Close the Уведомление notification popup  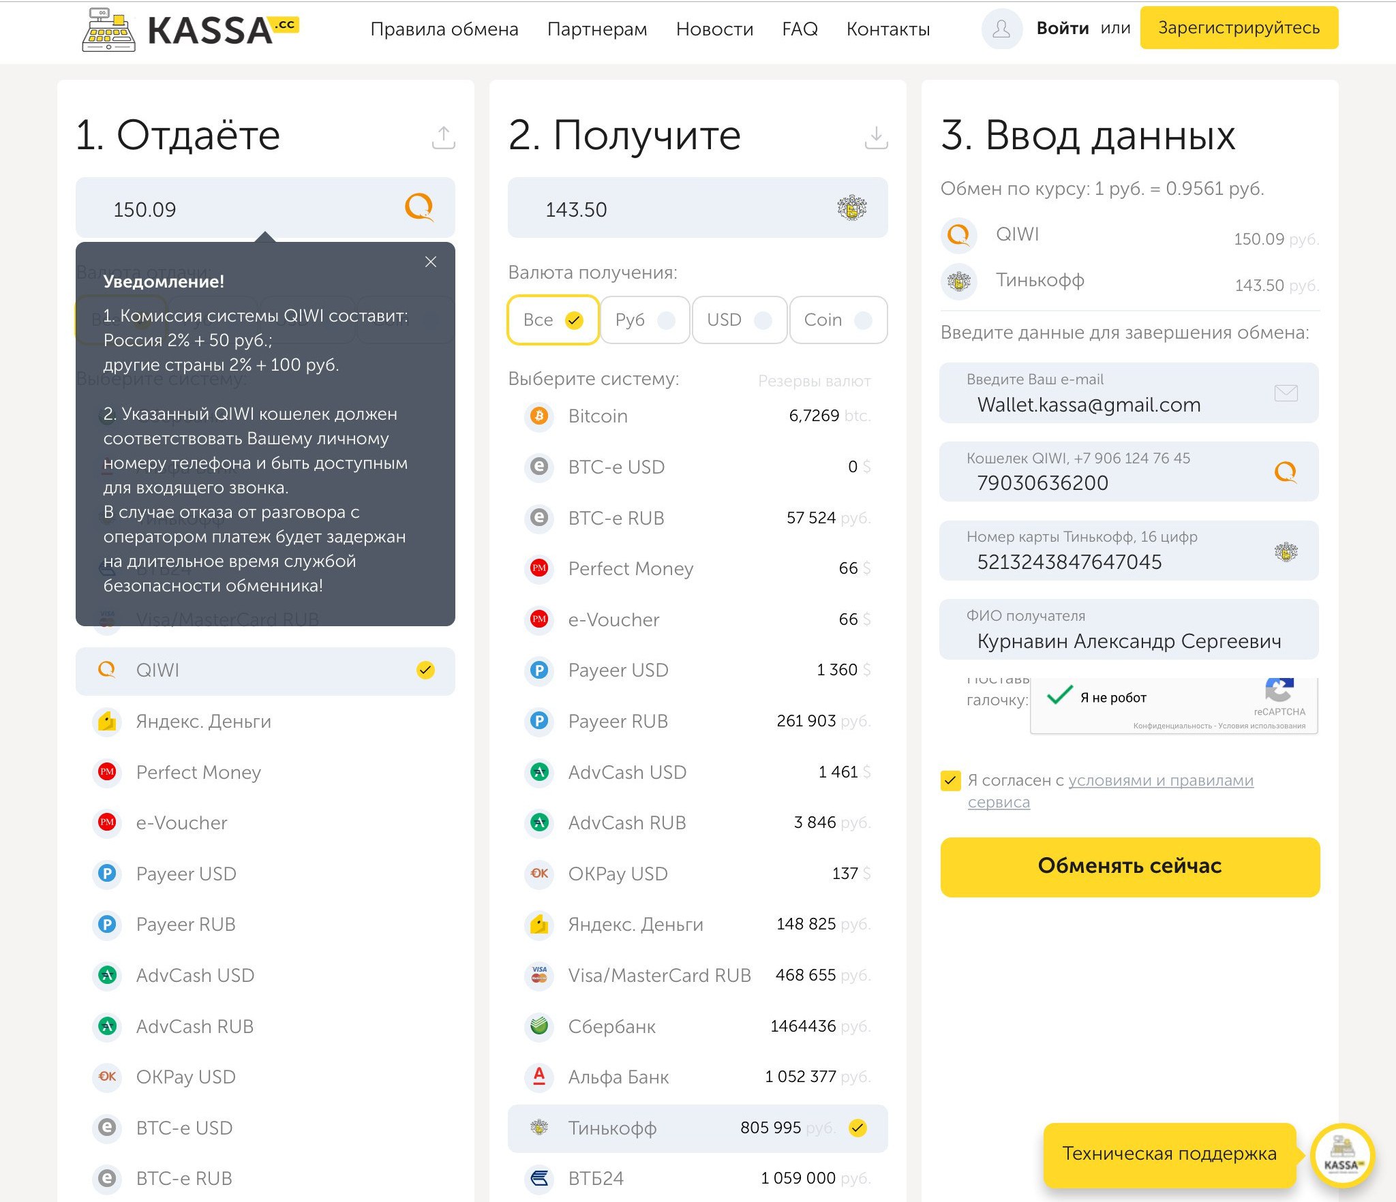[431, 262]
